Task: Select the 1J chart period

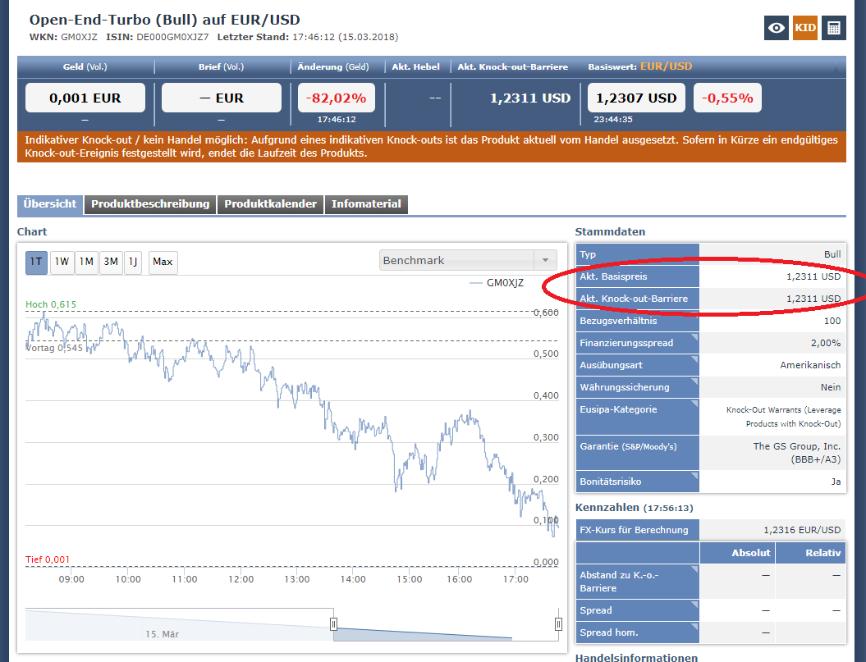Action: 133,262
